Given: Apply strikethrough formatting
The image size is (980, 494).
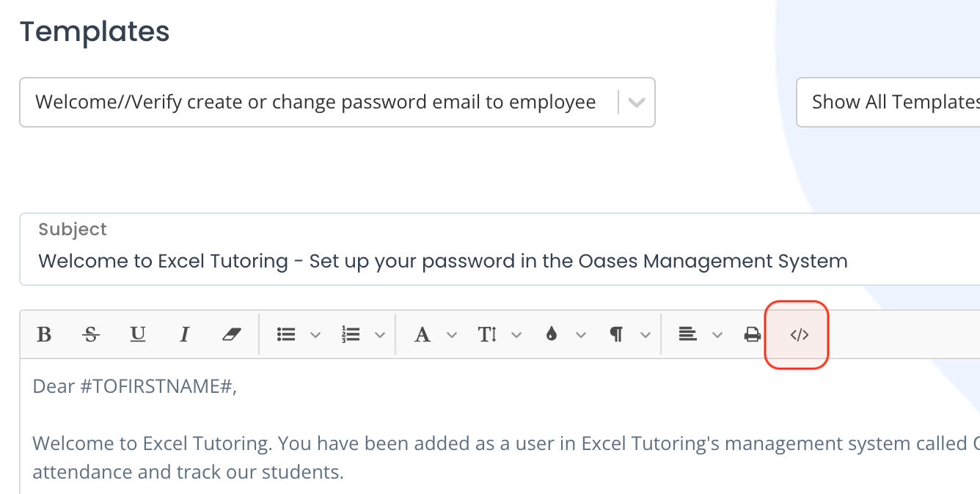Looking at the screenshot, I should (x=91, y=335).
